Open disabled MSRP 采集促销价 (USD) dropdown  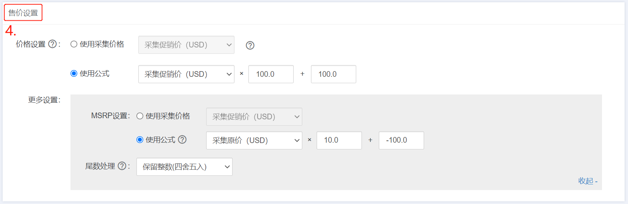254,117
